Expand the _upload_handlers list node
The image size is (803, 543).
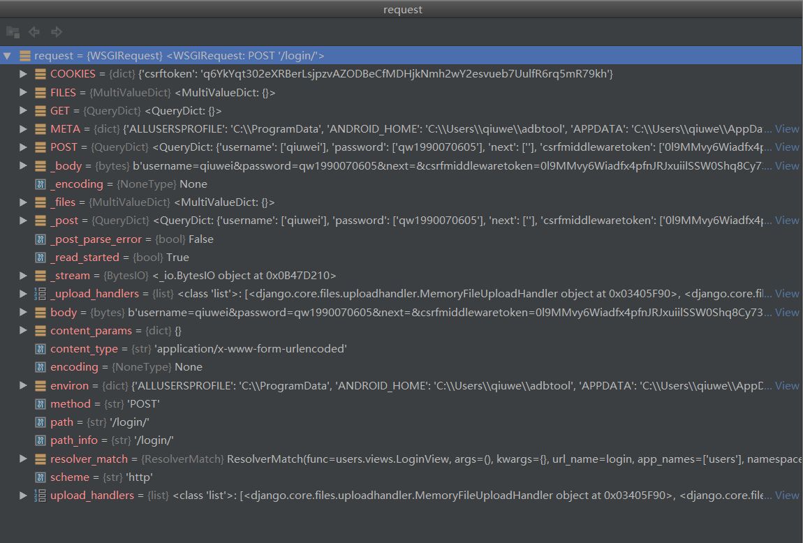[23, 294]
